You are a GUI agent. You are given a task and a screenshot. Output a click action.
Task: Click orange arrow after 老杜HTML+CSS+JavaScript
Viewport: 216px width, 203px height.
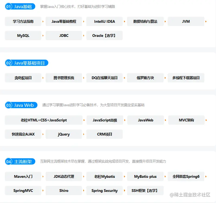pyautogui.click(x=84, y=120)
